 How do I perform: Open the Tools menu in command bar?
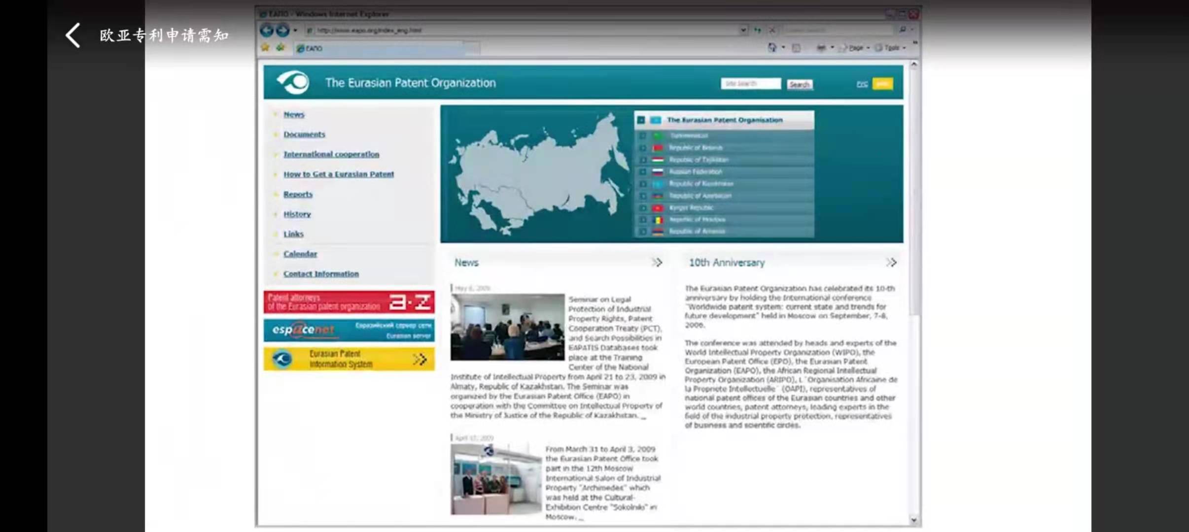(x=891, y=48)
